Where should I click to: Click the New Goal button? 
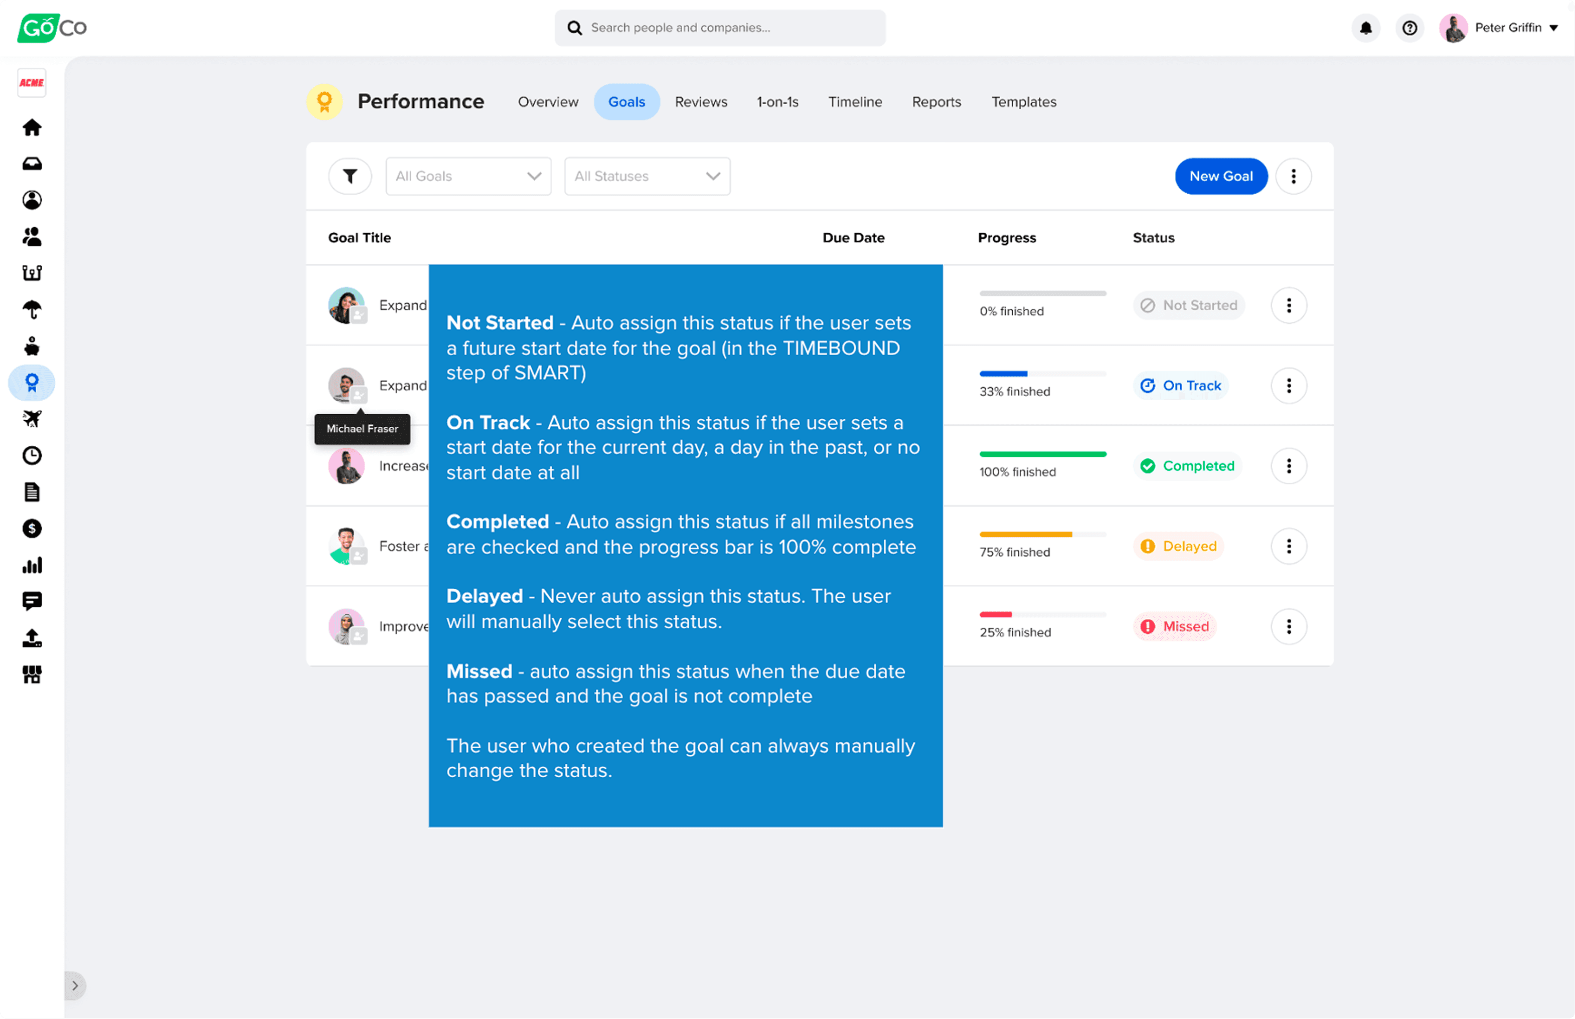point(1220,176)
